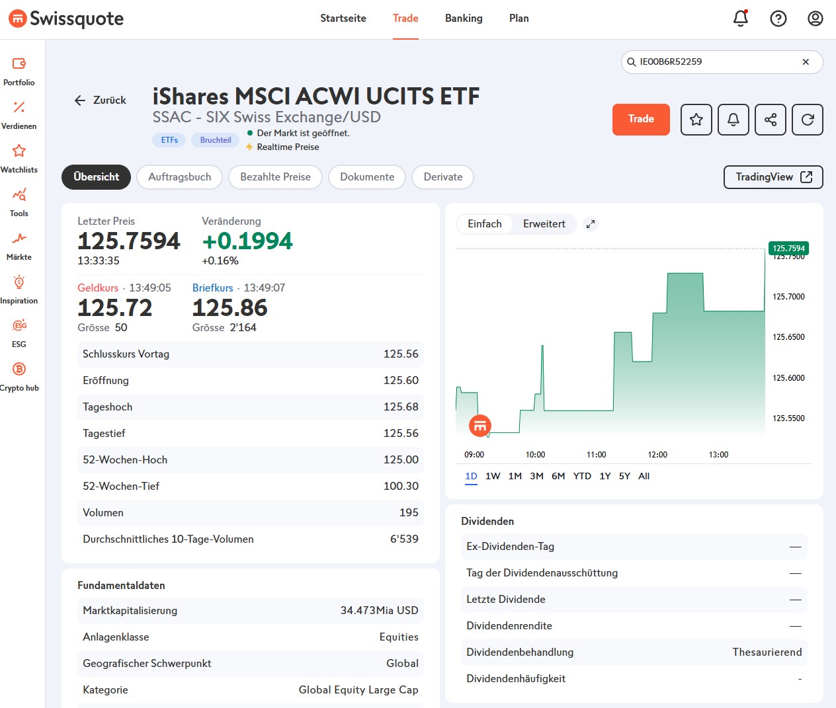Add ETF to watchlist with star button

click(696, 120)
